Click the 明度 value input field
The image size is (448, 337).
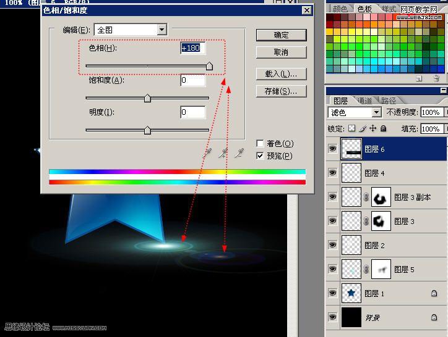click(192, 112)
